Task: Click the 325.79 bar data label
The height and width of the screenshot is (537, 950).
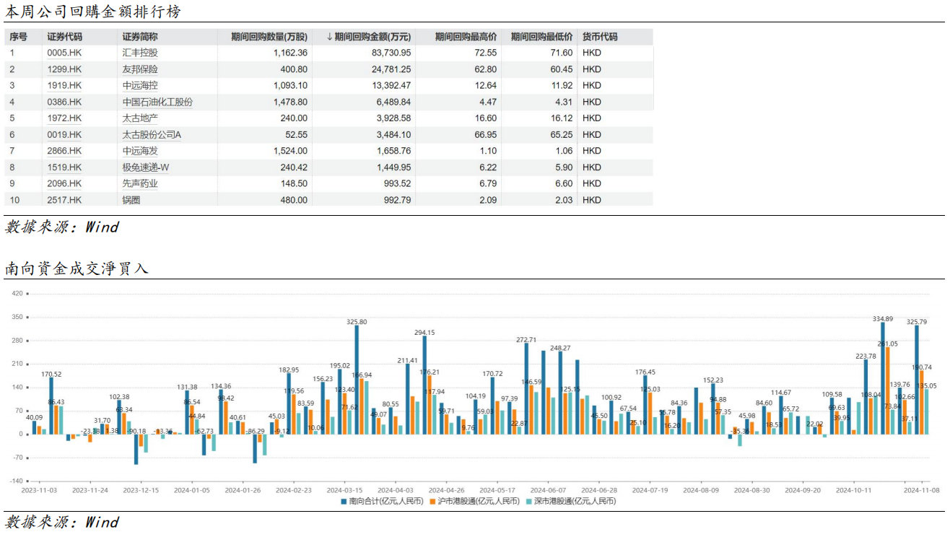Action: pos(917,321)
